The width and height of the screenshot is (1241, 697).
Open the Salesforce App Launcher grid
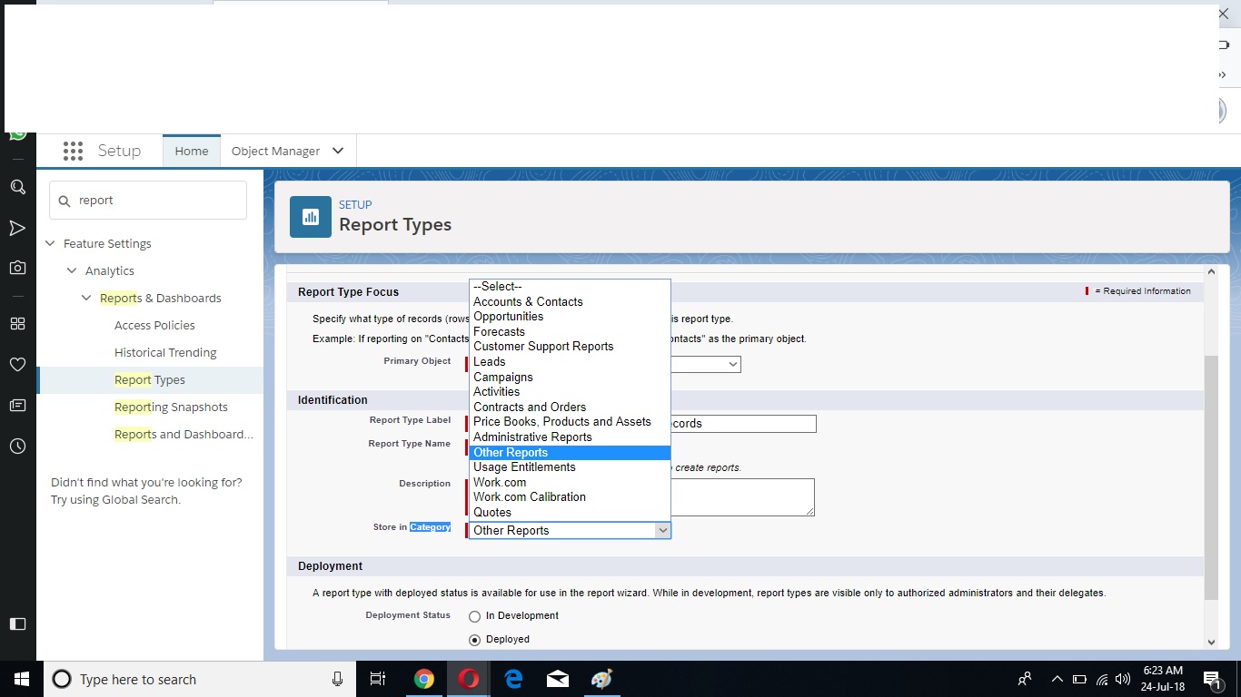pos(74,151)
